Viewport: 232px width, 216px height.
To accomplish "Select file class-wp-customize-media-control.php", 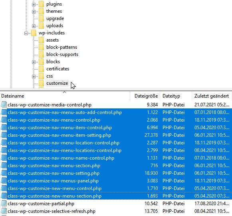I will point(50,105).
